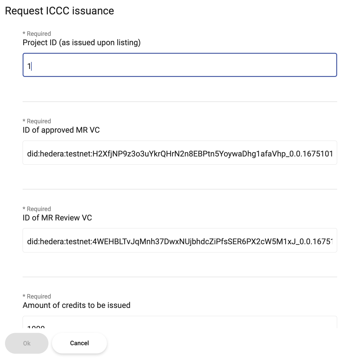This screenshot has width=353, height=364.
Task: Click the partially visible credits amount value
Action: click(36, 326)
